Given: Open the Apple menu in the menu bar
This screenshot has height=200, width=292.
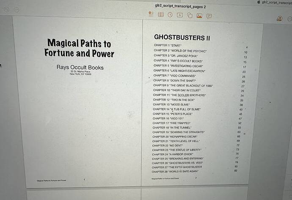Looking at the screenshot, I should point(259,2).
